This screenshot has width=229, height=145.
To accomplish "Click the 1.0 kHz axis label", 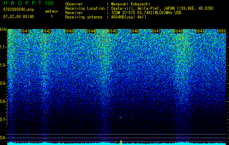I will click(3, 65).
